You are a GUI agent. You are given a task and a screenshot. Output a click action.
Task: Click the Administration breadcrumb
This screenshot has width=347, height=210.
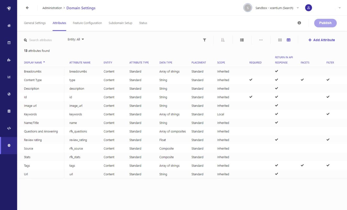point(52,8)
